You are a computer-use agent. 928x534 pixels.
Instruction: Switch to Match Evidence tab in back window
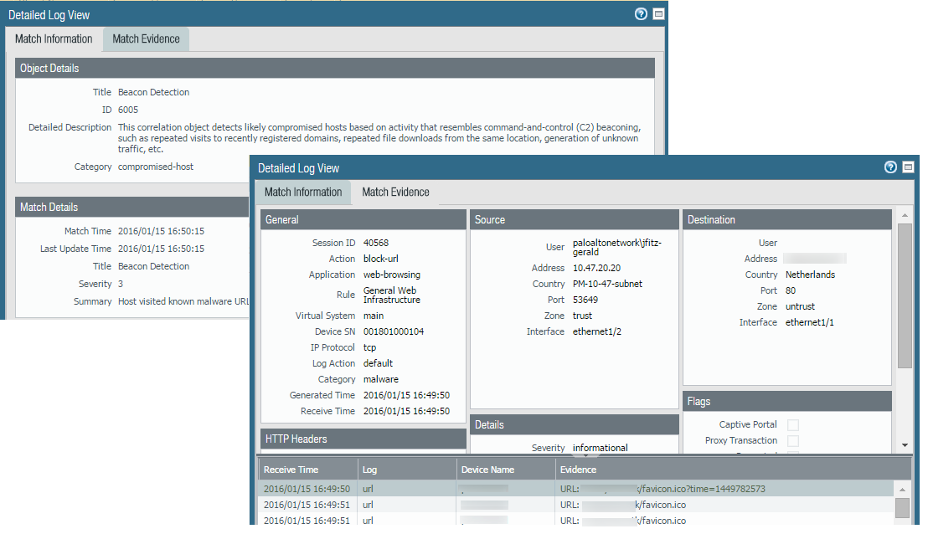pos(146,39)
